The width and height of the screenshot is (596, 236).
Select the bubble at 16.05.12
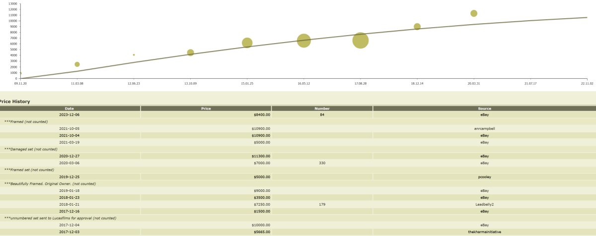pyautogui.click(x=304, y=41)
